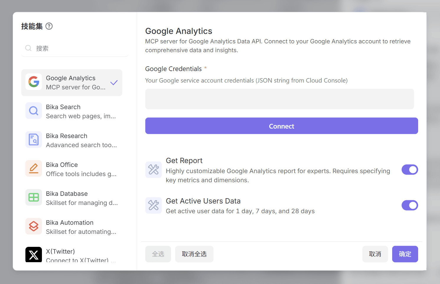
Task: Click the Bika Office pencil icon
Action: point(33,169)
